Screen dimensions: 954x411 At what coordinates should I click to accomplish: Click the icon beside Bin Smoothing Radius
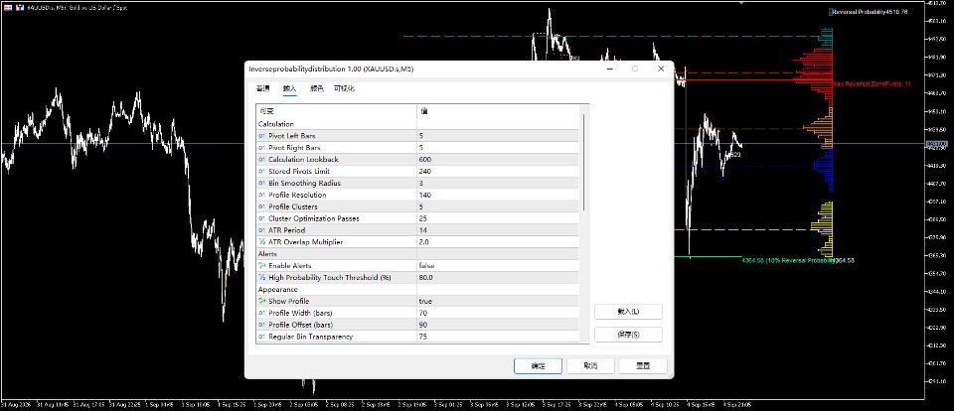[x=261, y=183]
